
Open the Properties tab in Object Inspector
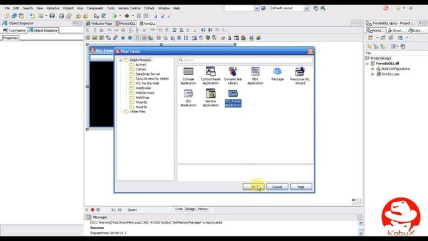coord(11,38)
